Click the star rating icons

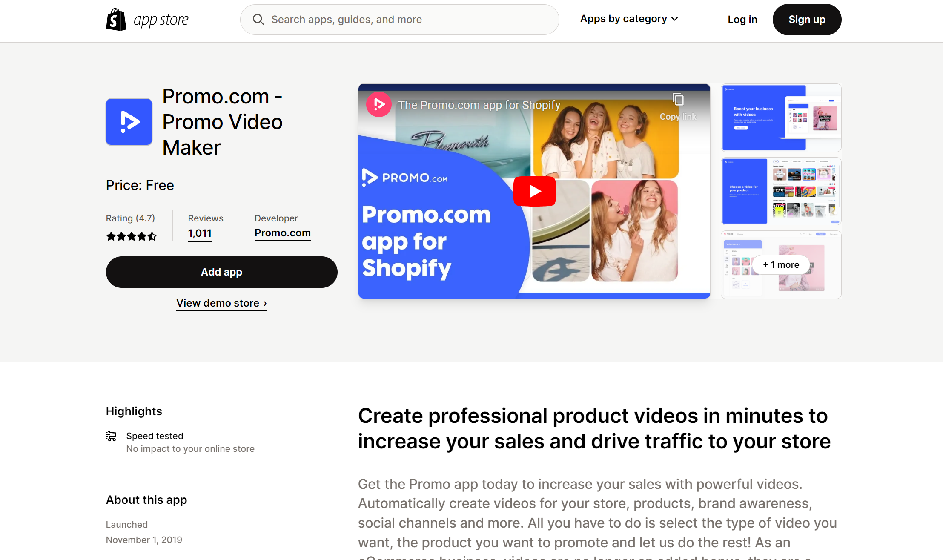(132, 236)
